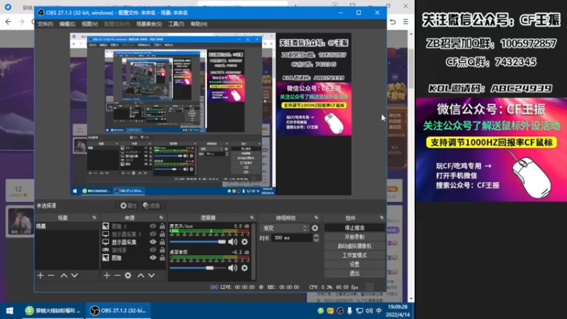
Task: Enable 工作室模式 studio mode
Action: (354, 255)
